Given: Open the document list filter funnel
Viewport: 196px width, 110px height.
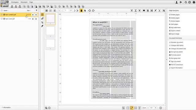Looking at the screenshot, I should tap(36, 10).
